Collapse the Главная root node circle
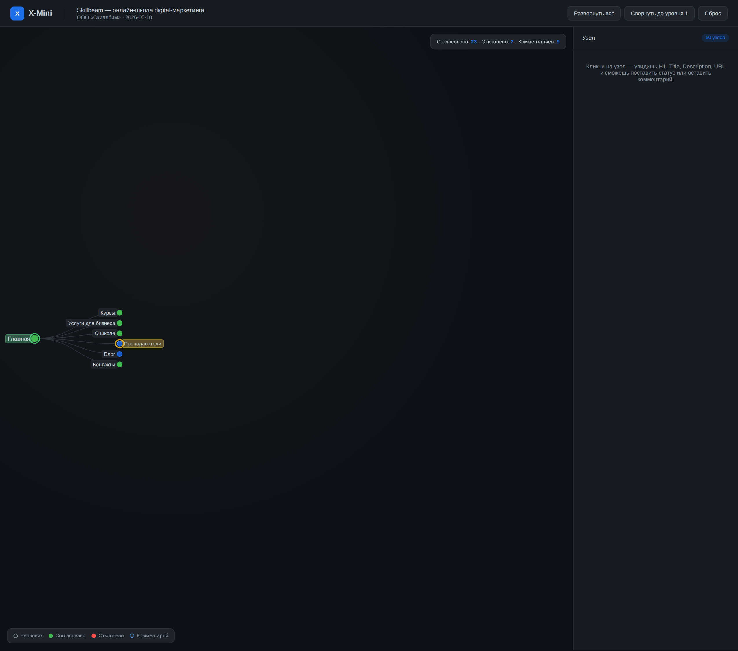The width and height of the screenshot is (738, 651). tap(35, 339)
